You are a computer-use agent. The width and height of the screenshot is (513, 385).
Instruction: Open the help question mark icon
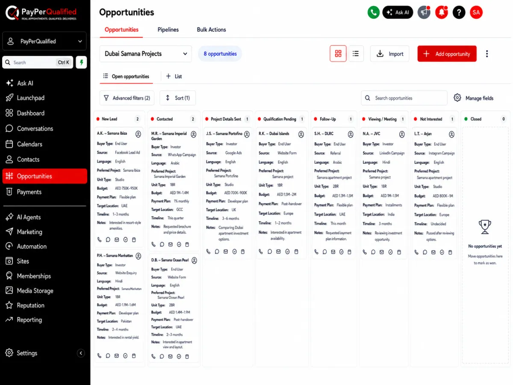[x=459, y=12]
